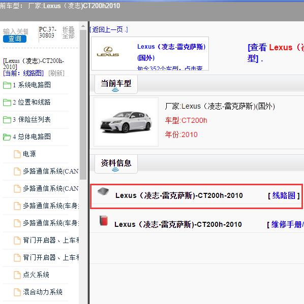Open the 点火系统 item
Viewport: 304px width, 304px height.
tap(36, 275)
